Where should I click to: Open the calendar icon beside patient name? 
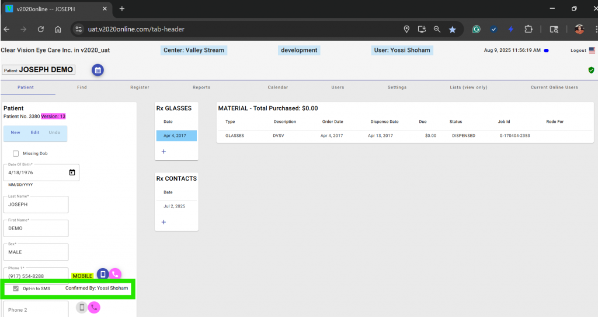tap(98, 70)
